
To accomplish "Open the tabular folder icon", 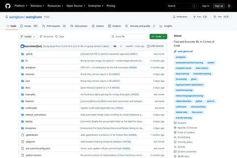I will pyautogui.click(x=23, y=121).
